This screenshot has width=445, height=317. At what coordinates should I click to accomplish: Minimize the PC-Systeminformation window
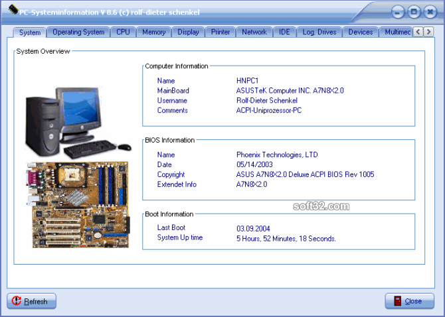point(398,12)
